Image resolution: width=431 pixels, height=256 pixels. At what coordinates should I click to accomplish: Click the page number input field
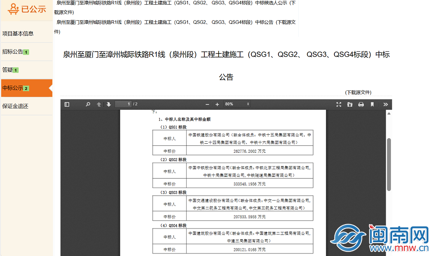[123, 104]
